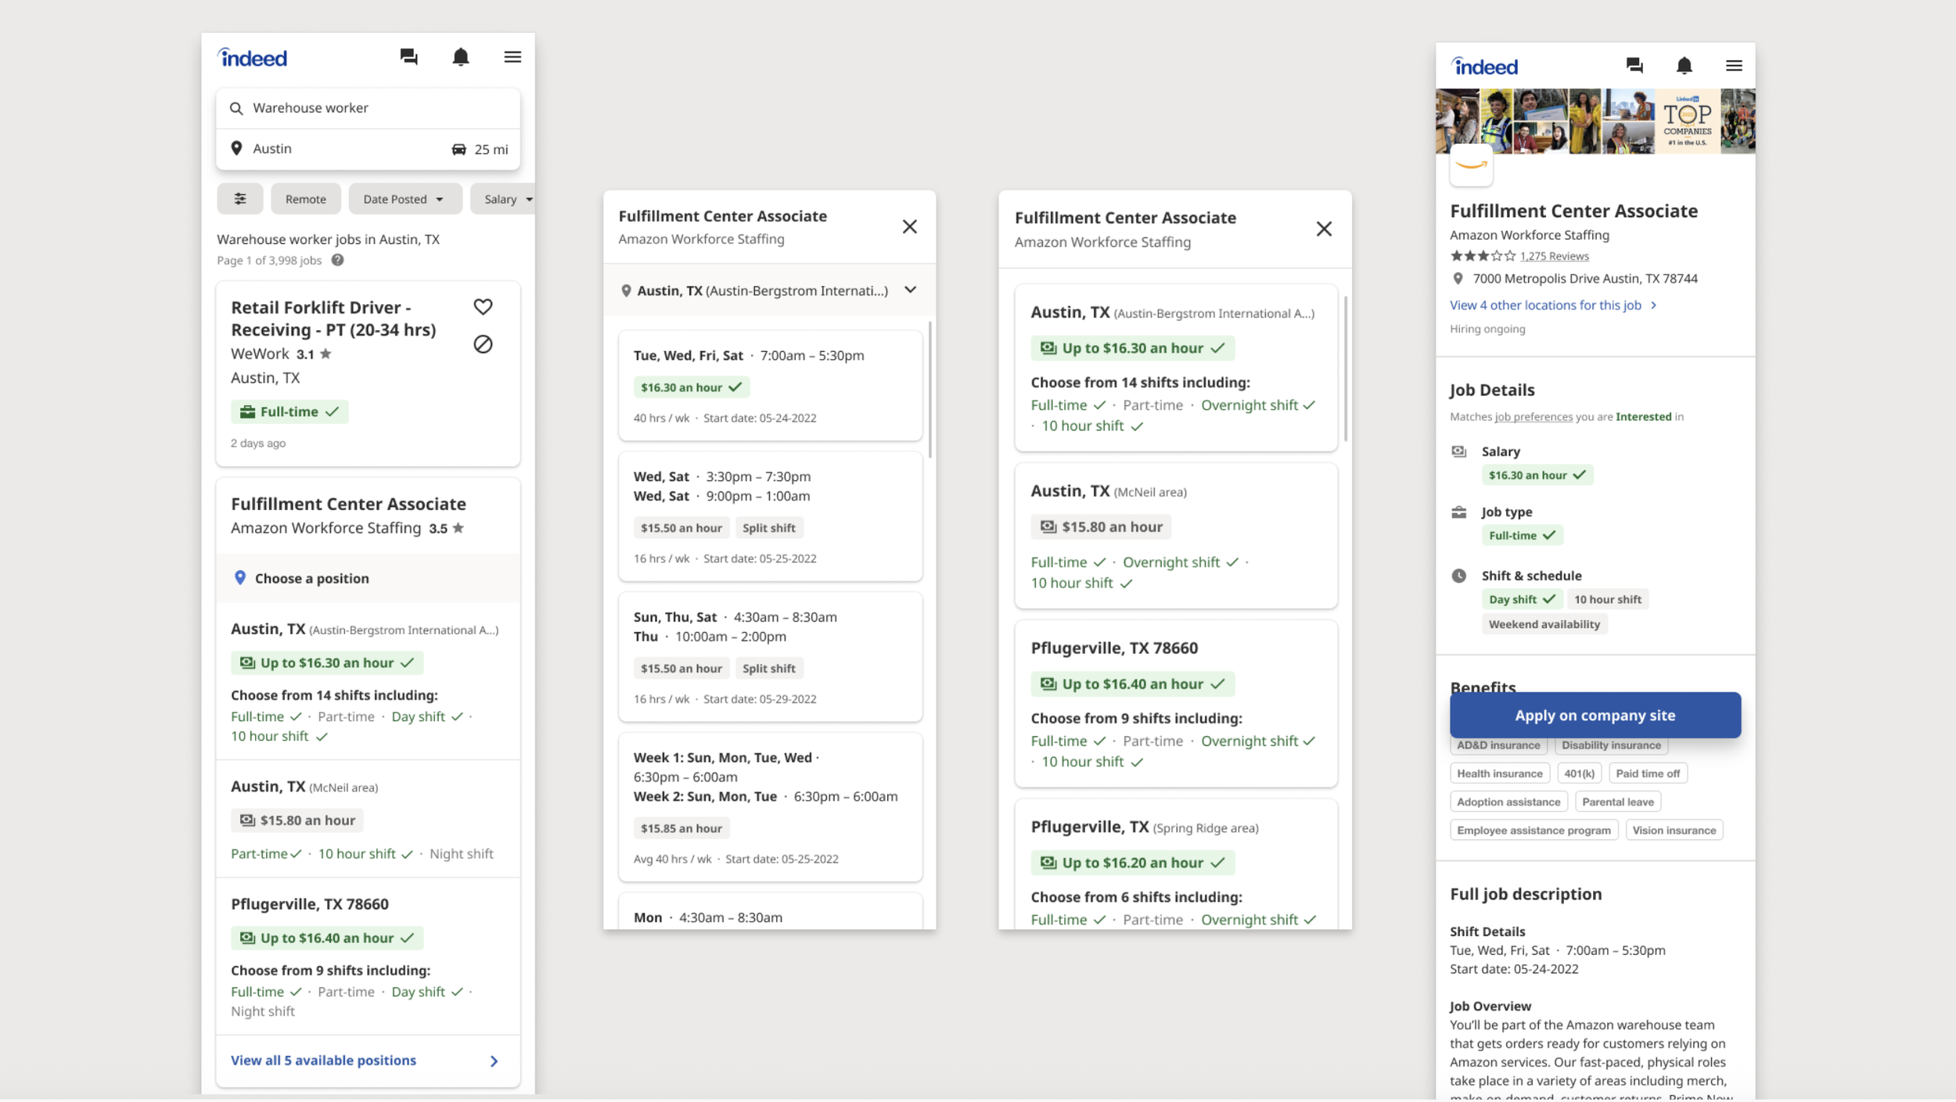Click the help question mark next to job count
The image size is (1956, 1102).
(x=337, y=260)
